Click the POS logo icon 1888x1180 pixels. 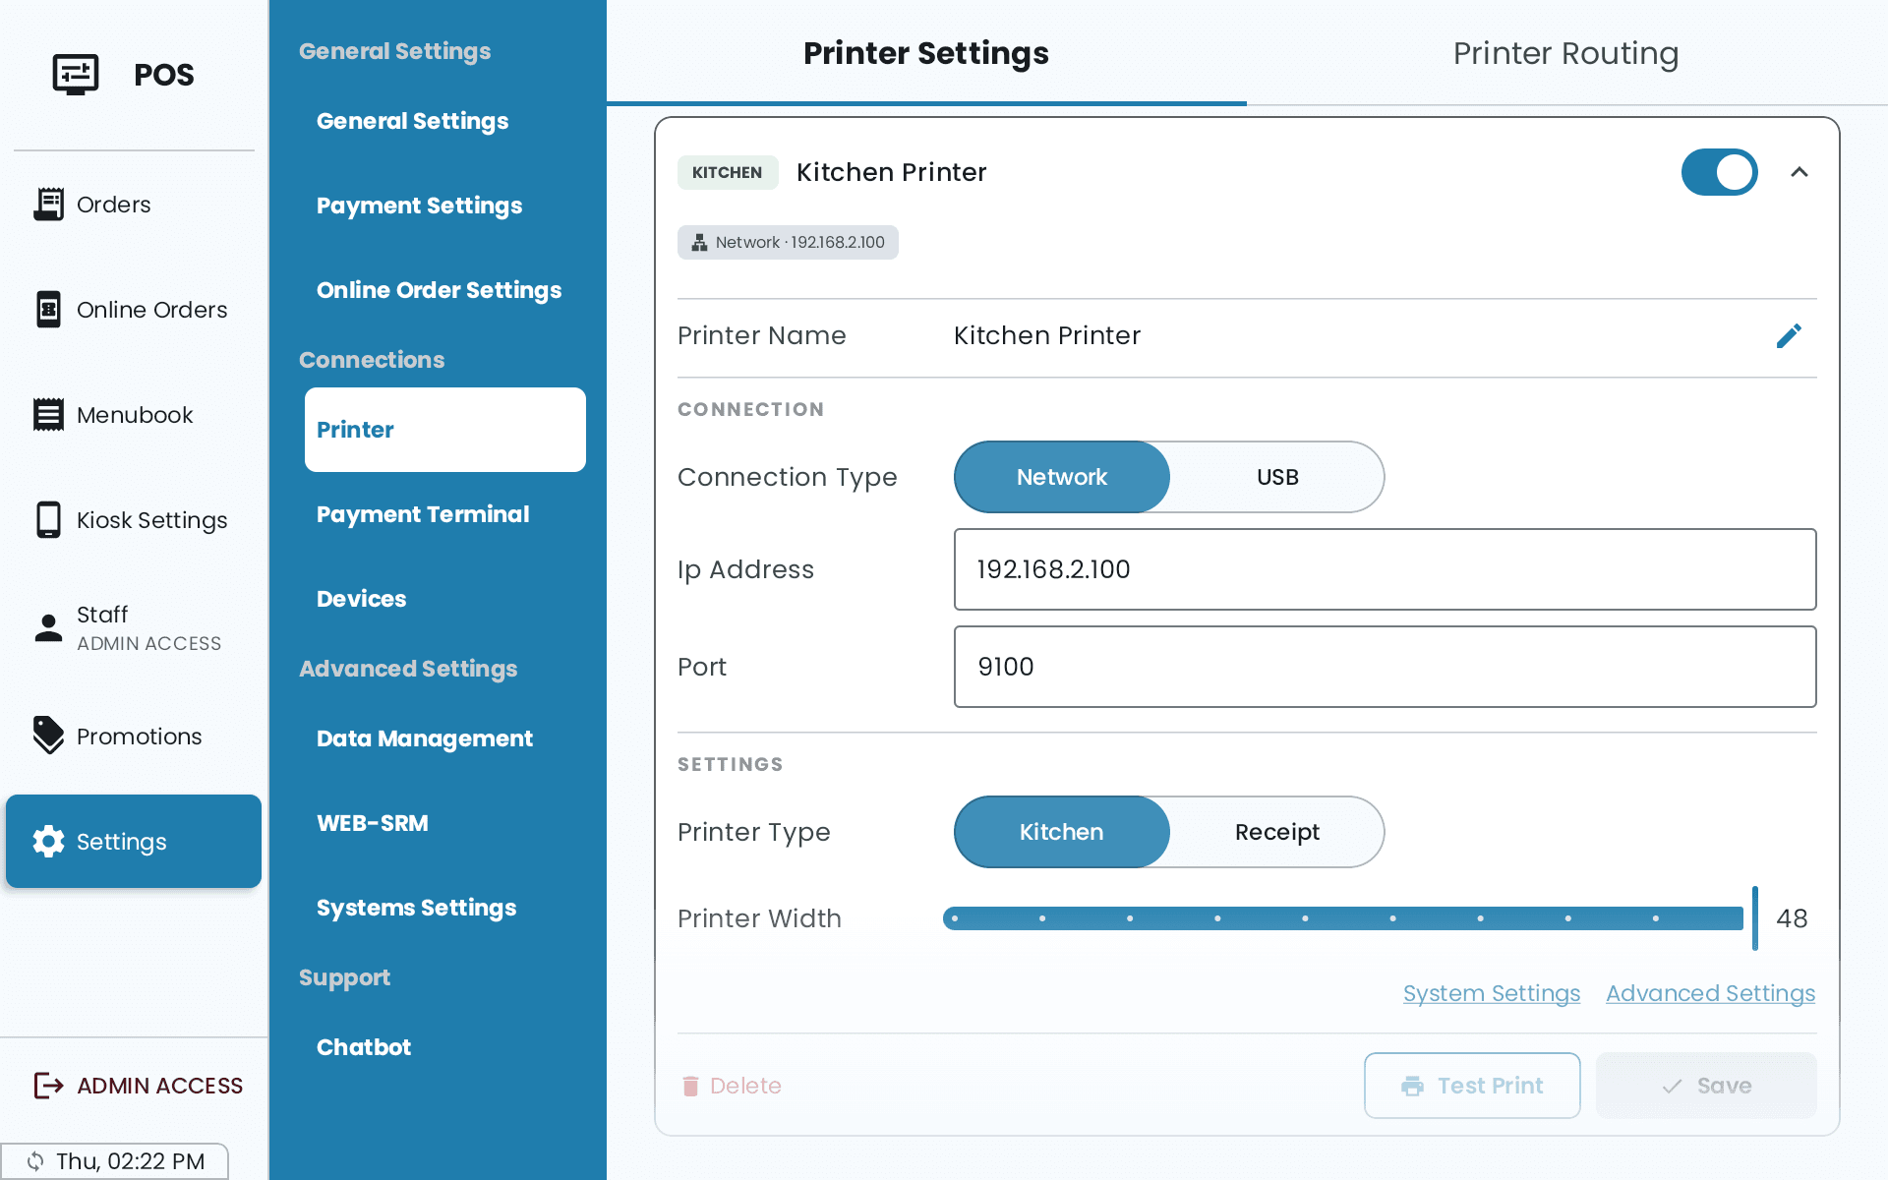point(76,74)
